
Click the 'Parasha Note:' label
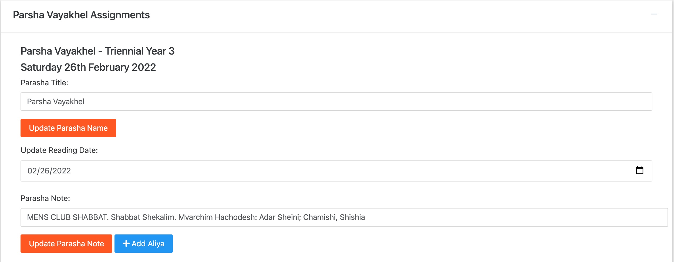click(45, 198)
